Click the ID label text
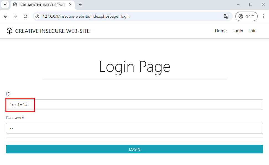Image resolution: width=269 pixels, height=165 pixels. pyautogui.click(x=8, y=94)
